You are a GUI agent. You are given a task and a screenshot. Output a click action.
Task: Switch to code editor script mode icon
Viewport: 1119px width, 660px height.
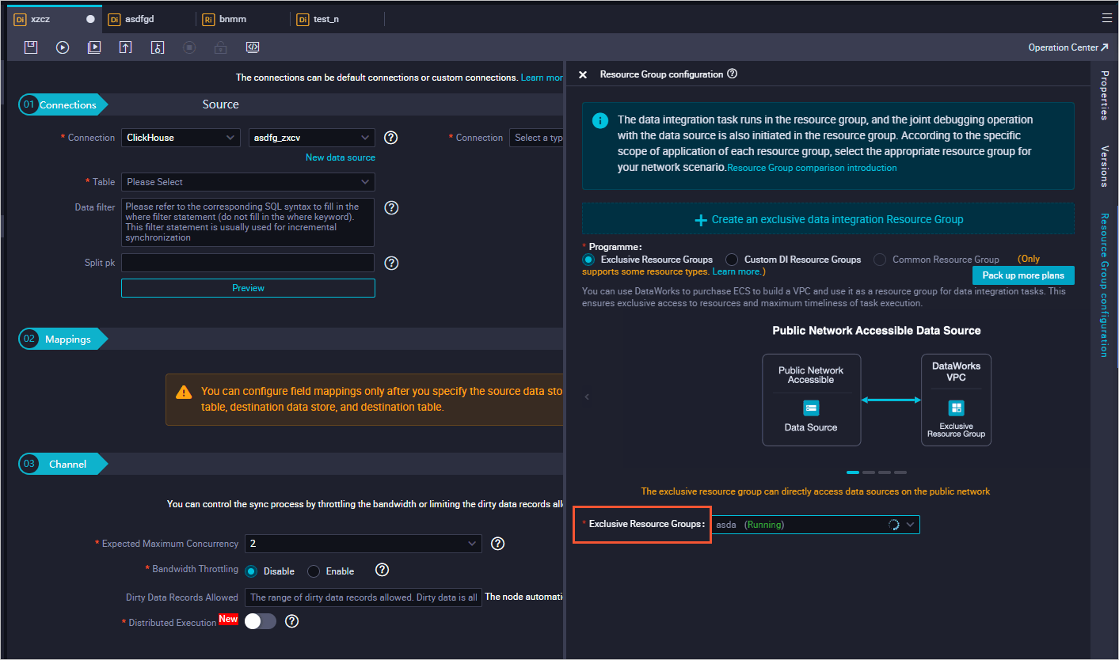point(253,47)
